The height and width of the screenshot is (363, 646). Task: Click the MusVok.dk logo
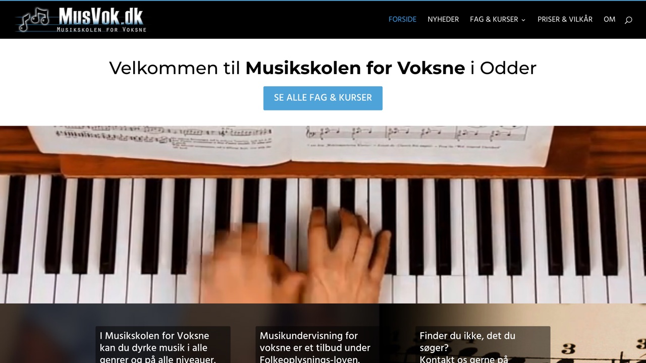81,20
